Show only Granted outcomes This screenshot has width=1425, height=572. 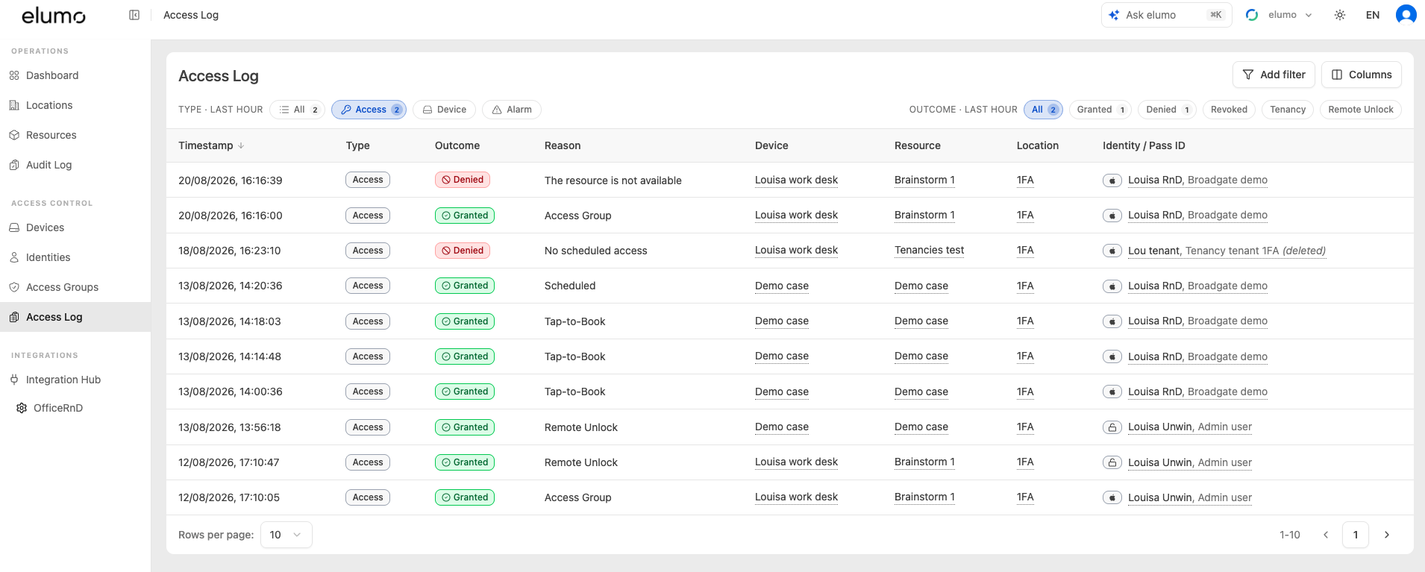click(x=1100, y=110)
